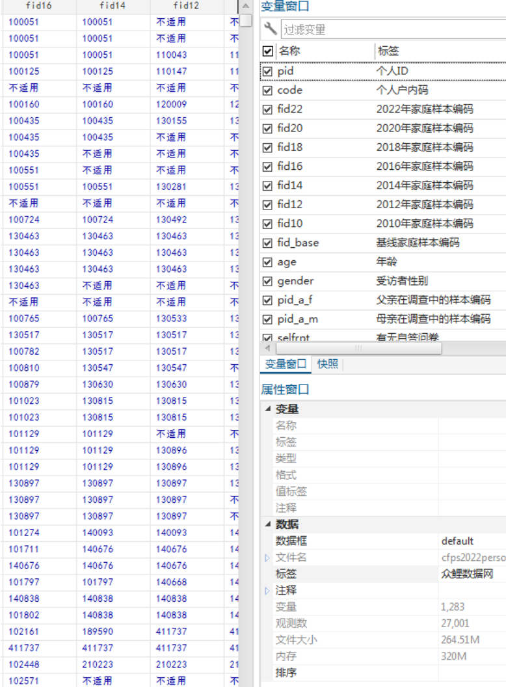Click the variable list horizontal scrollbar thumb
This screenshot has width=506, height=687.
coord(358,348)
